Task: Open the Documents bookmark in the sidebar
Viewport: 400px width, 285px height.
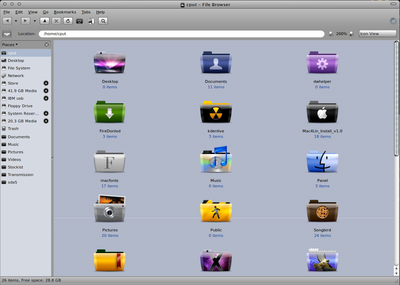Action: pos(26,137)
